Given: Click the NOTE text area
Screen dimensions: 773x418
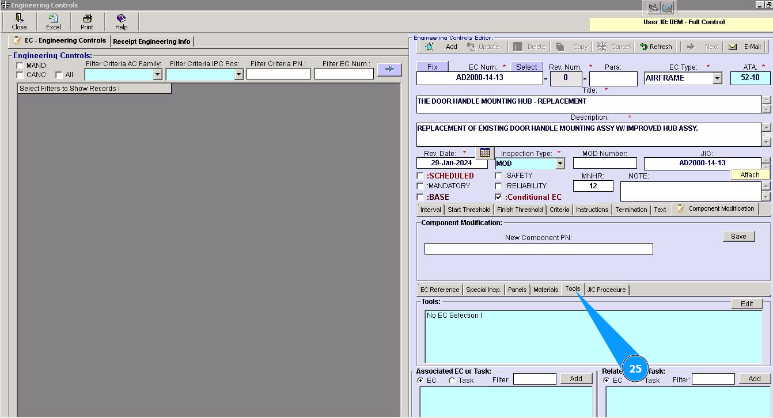Looking at the screenshot, I should click(691, 191).
